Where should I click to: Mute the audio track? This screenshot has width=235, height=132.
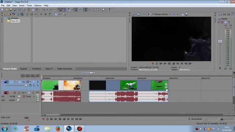click(x=29, y=93)
